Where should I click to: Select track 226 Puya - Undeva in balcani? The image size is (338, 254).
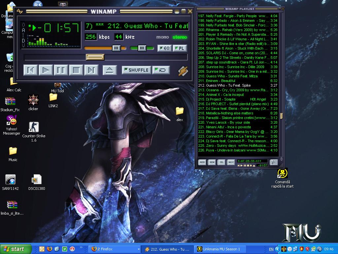point(238,150)
